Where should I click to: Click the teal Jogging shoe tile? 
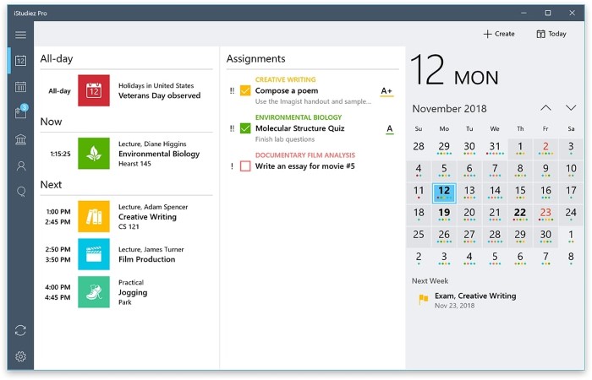(94, 292)
